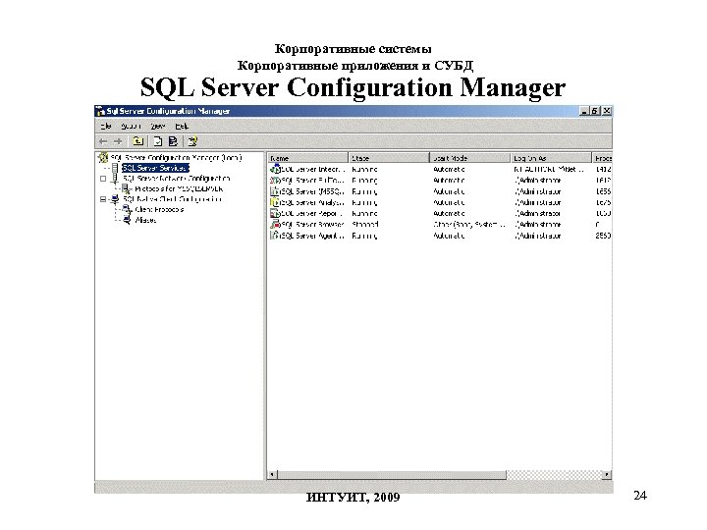
Task: Select Protocols for MSSQLSERVER label
Action: click(179, 189)
